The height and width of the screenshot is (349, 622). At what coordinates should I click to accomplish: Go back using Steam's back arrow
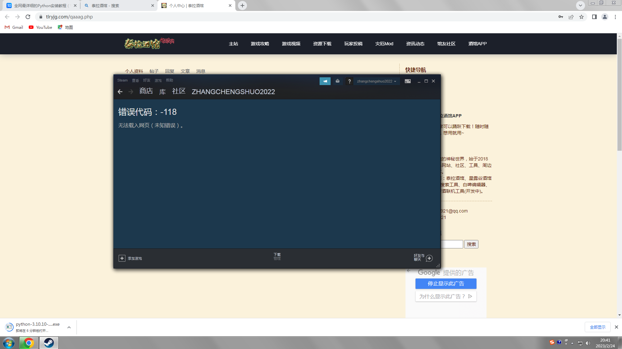tap(120, 92)
